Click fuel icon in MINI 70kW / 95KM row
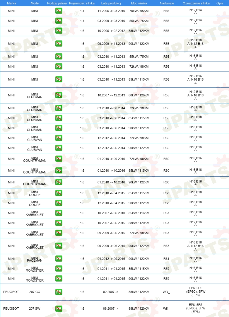Screen dimensions: 229x317 pos(59,11)
